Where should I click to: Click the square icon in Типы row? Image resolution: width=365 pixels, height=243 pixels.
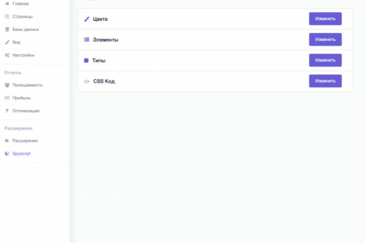(x=86, y=60)
